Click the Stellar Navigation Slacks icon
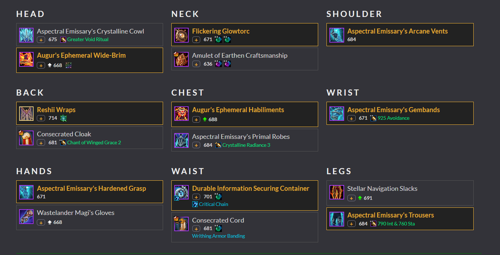Screen dimensions: 500x255 [337, 192]
